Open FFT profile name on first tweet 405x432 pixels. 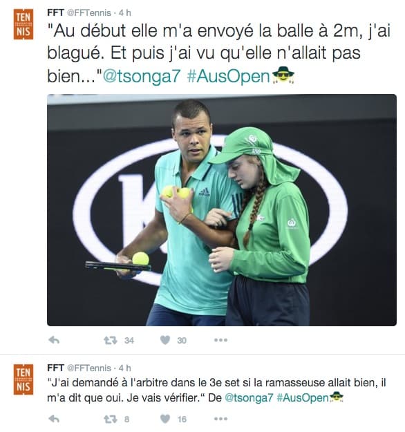(56, 12)
